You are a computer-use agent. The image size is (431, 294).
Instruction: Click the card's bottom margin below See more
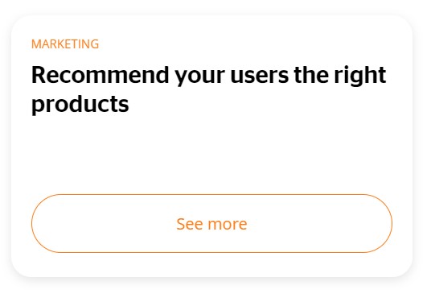[211, 265]
